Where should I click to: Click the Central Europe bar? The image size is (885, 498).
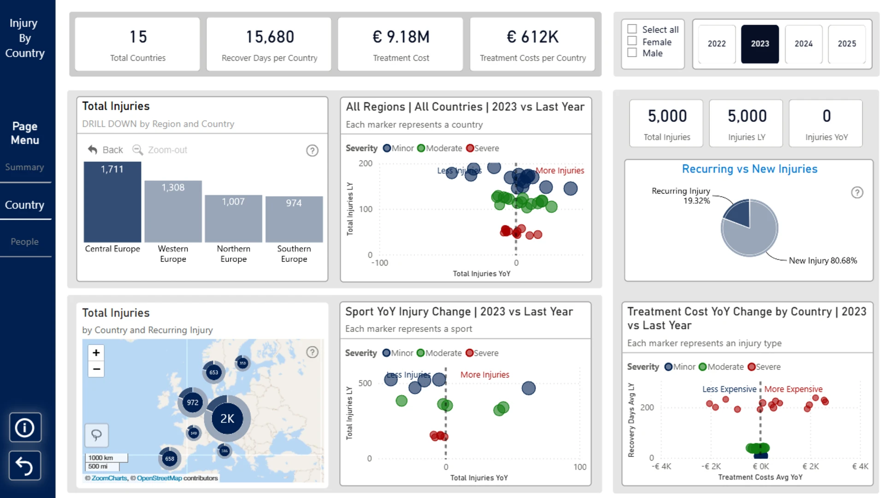click(112, 202)
